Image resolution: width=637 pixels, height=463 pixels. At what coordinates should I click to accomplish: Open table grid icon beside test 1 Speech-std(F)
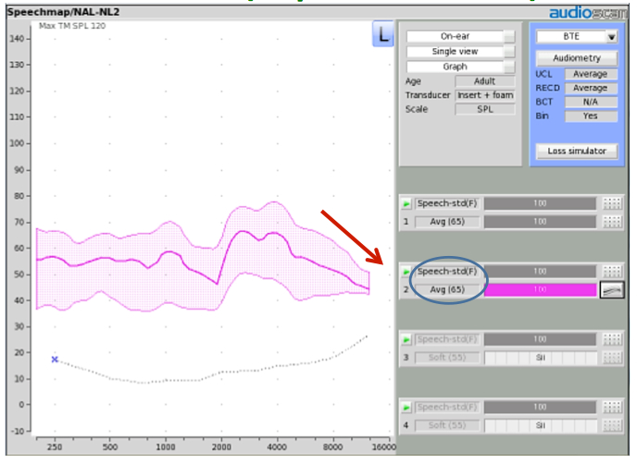point(612,203)
